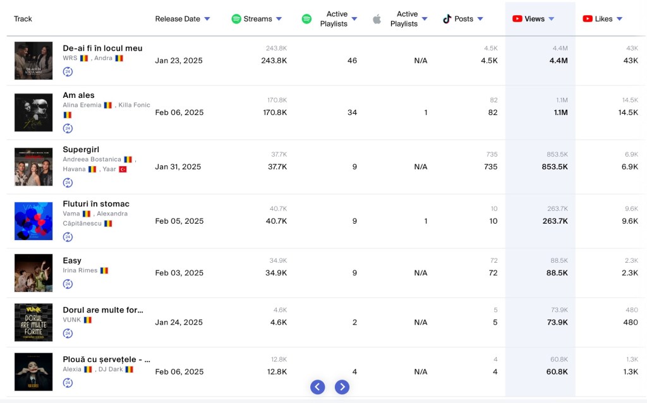Click the 24-hour icon under Easy track

click(68, 284)
